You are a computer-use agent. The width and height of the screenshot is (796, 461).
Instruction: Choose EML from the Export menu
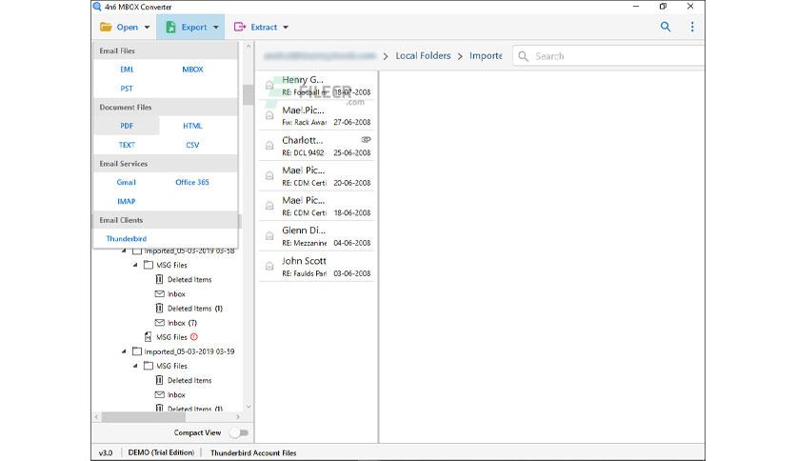coord(127,70)
